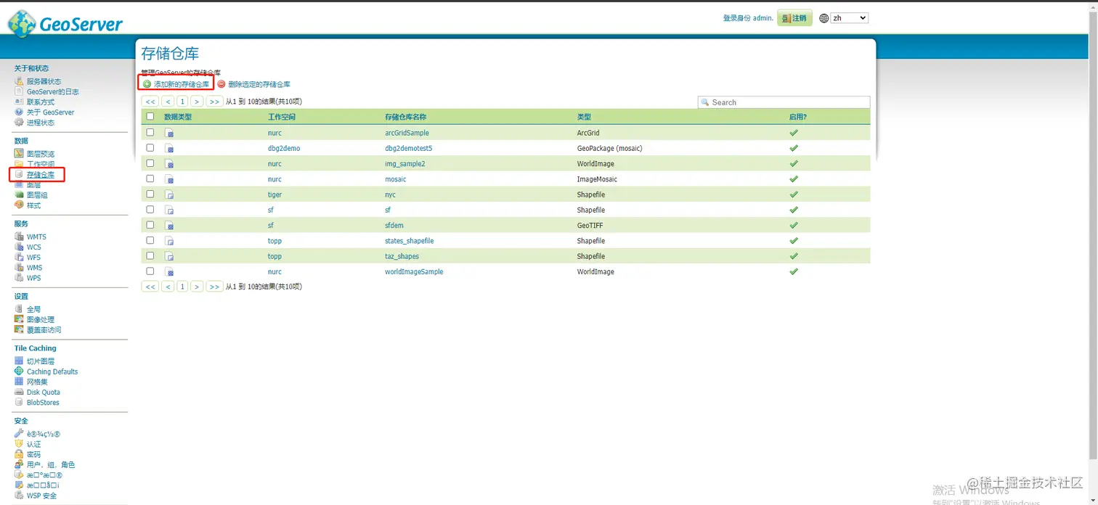Check the arcGridSample row checkbox
This screenshot has width=1098, height=505.
point(150,132)
